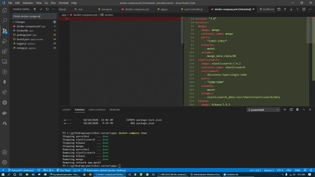Select launch.json in the Changes list
315x177 pixels.
(x=34, y=39)
